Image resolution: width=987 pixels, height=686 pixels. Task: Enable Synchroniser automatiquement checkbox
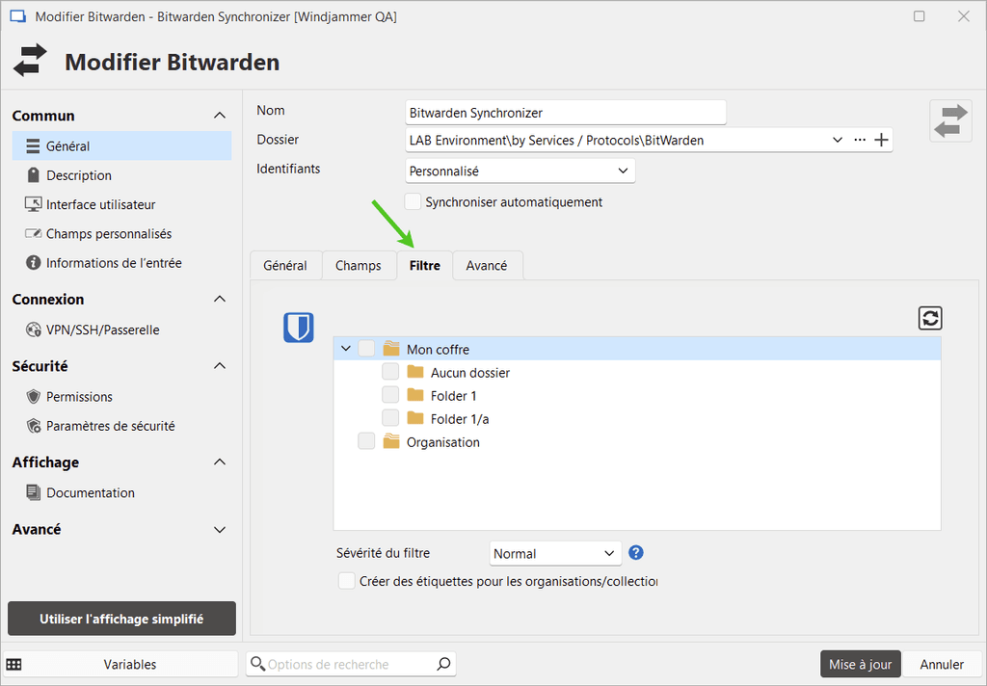click(x=413, y=202)
